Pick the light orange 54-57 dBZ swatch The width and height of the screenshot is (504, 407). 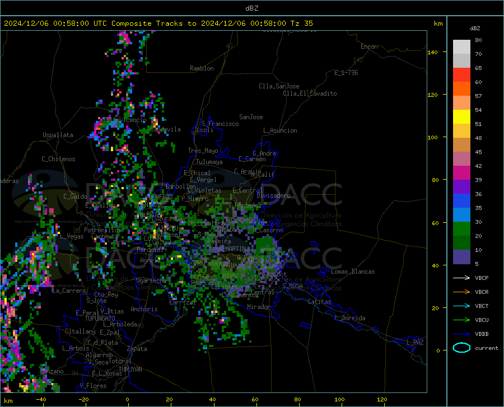461,103
